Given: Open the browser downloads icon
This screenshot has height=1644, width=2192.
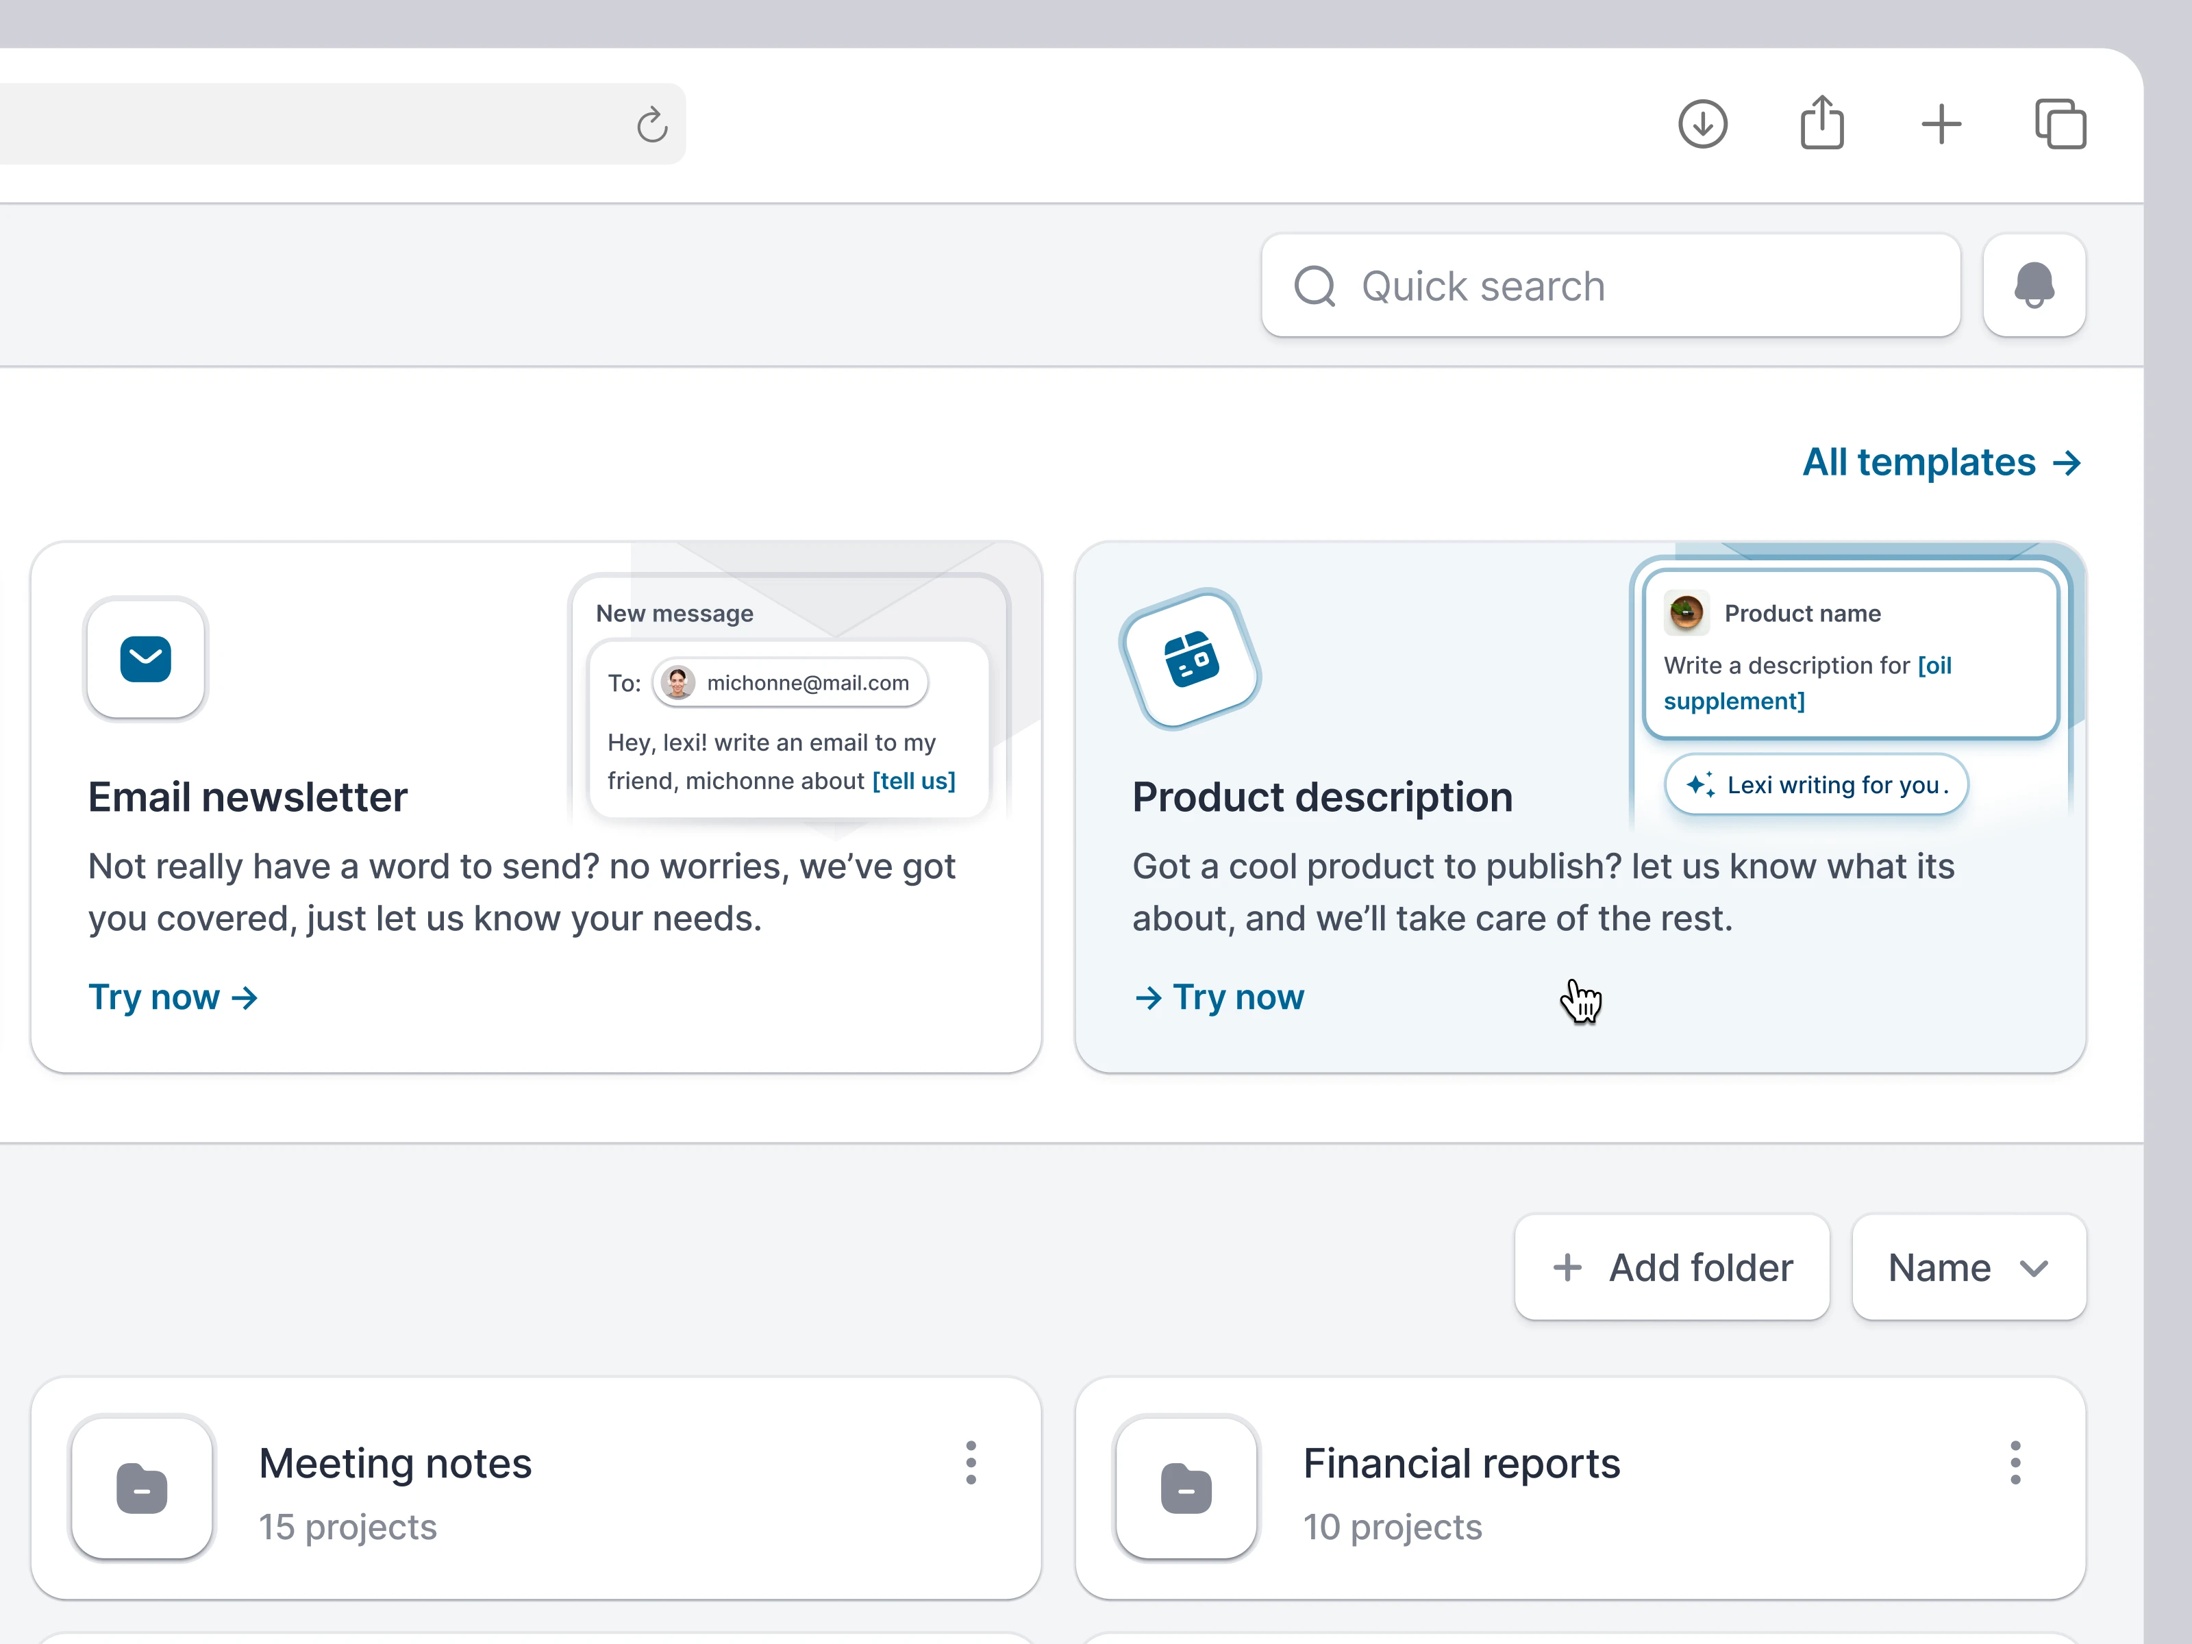Looking at the screenshot, I should tap(1702, 125).
